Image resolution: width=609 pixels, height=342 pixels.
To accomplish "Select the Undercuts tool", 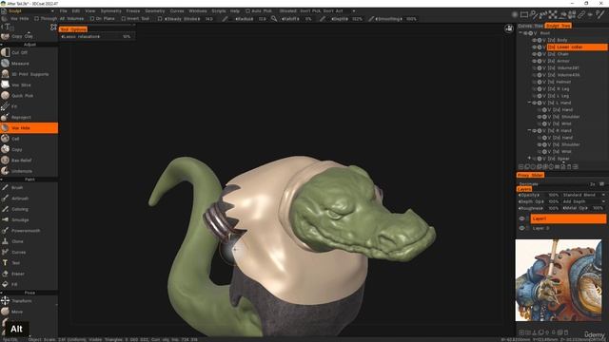I will (x=29, y=171).
